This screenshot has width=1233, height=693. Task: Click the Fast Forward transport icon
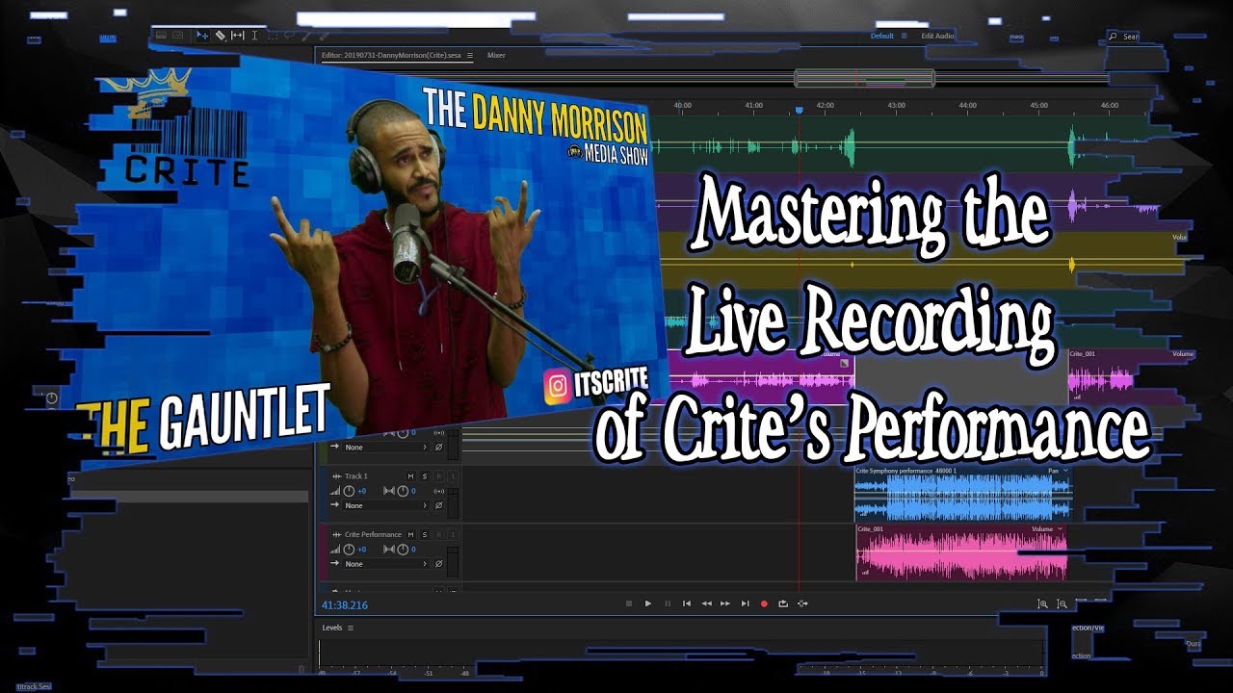(725, 603)
